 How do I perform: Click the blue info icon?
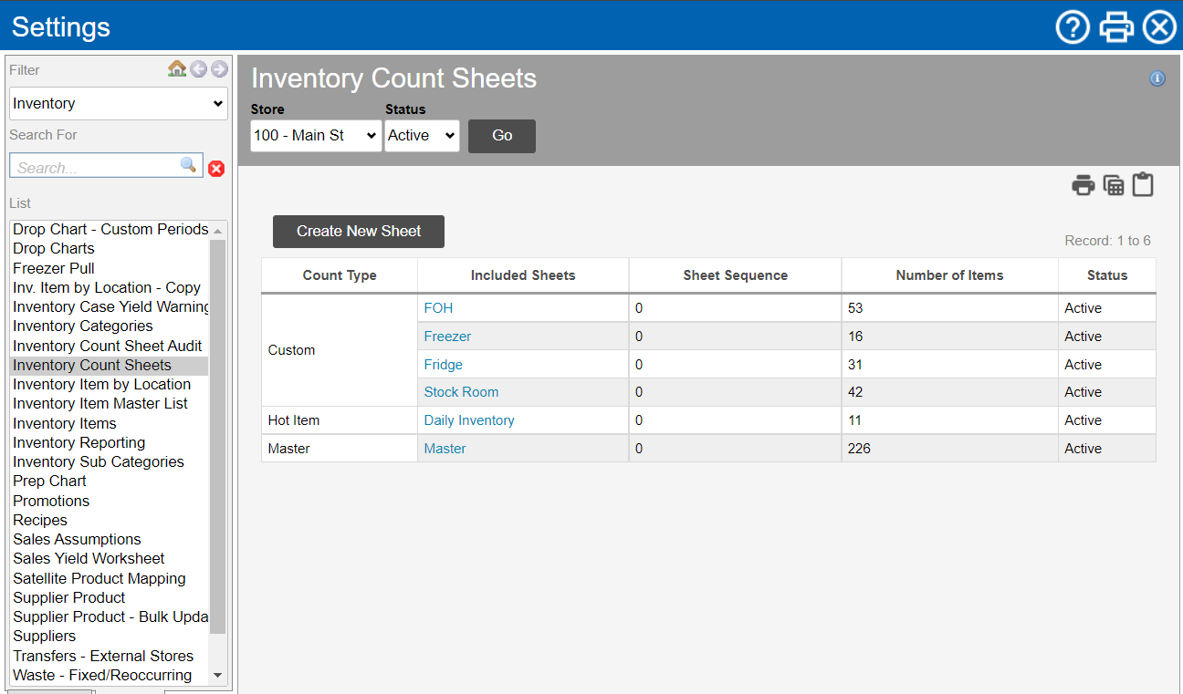pos(1157,78)
